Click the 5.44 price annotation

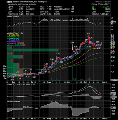pyautogui.click(x=72, y=43)
